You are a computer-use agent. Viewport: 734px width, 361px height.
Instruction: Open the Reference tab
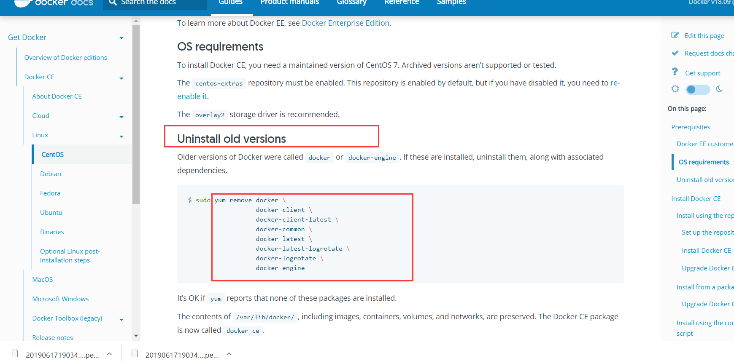(x=402, y=3)
